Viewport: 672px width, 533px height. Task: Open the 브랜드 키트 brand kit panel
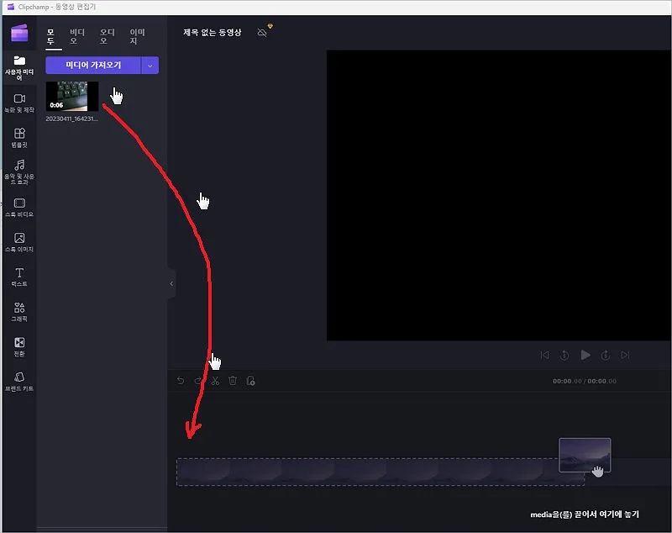pos(19,382)
